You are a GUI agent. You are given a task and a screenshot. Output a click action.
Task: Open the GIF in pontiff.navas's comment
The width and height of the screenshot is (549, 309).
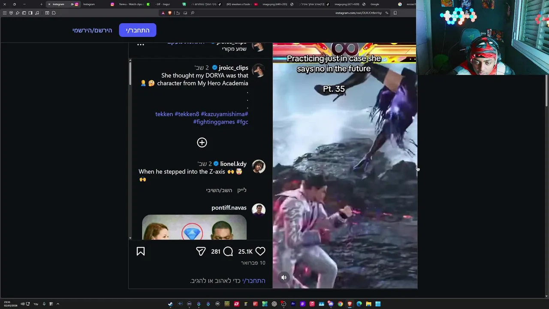[194, 227]
